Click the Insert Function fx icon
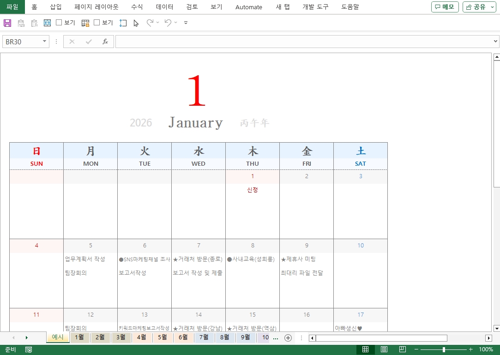This screenshot has width=500, height=355. tap(105, 42)
